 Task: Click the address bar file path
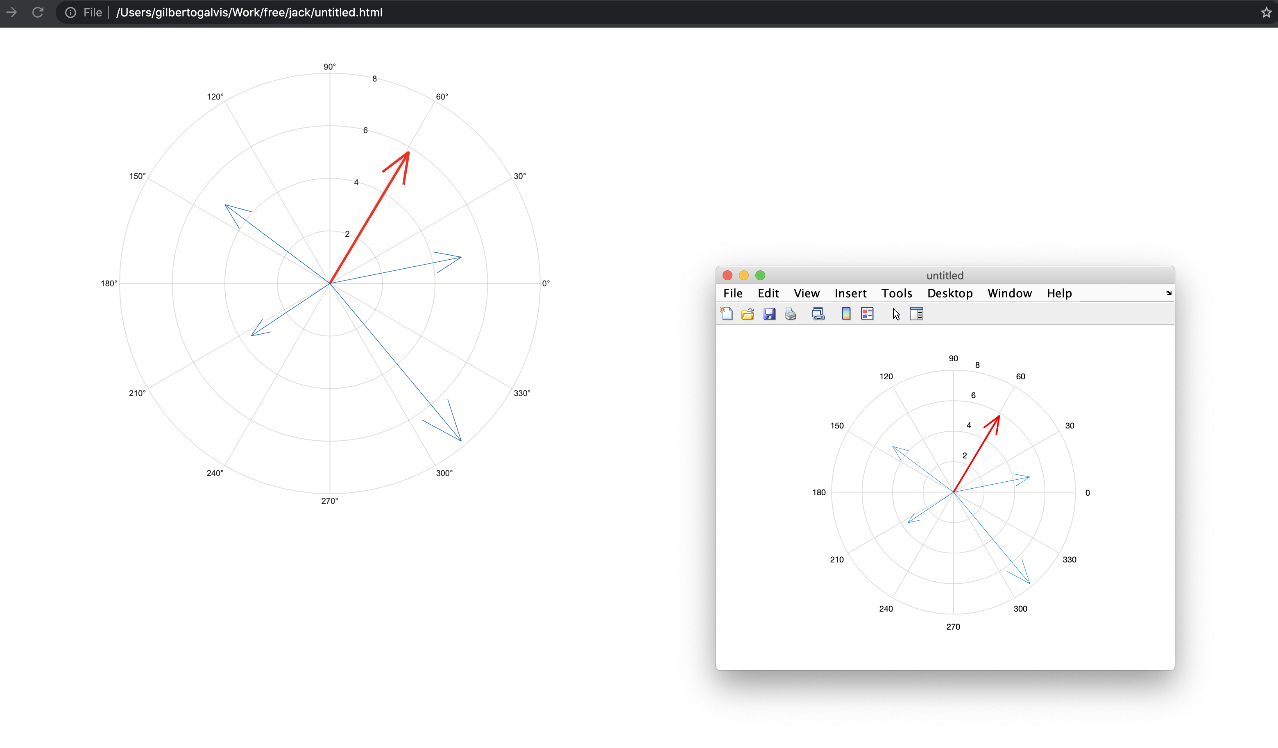click(249, 12)
